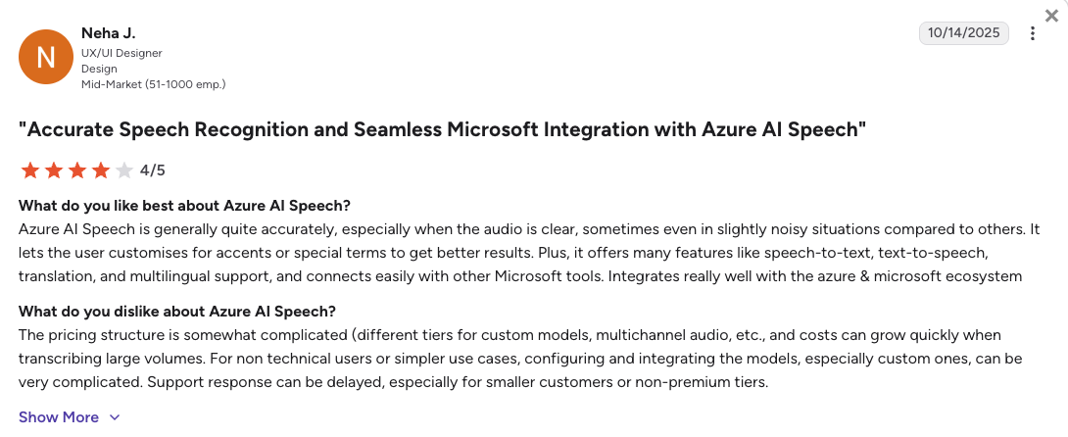Click the orange N avatar circle
The width and height of the screenshot is (1068, 437).
coord(46,57)
